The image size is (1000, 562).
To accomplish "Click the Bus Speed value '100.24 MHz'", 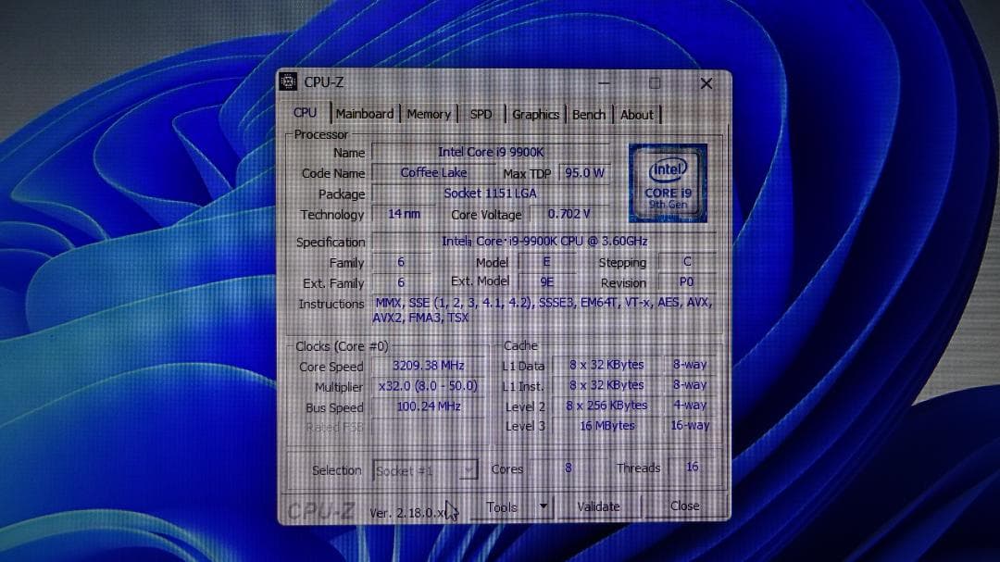I will click(429, 406).
